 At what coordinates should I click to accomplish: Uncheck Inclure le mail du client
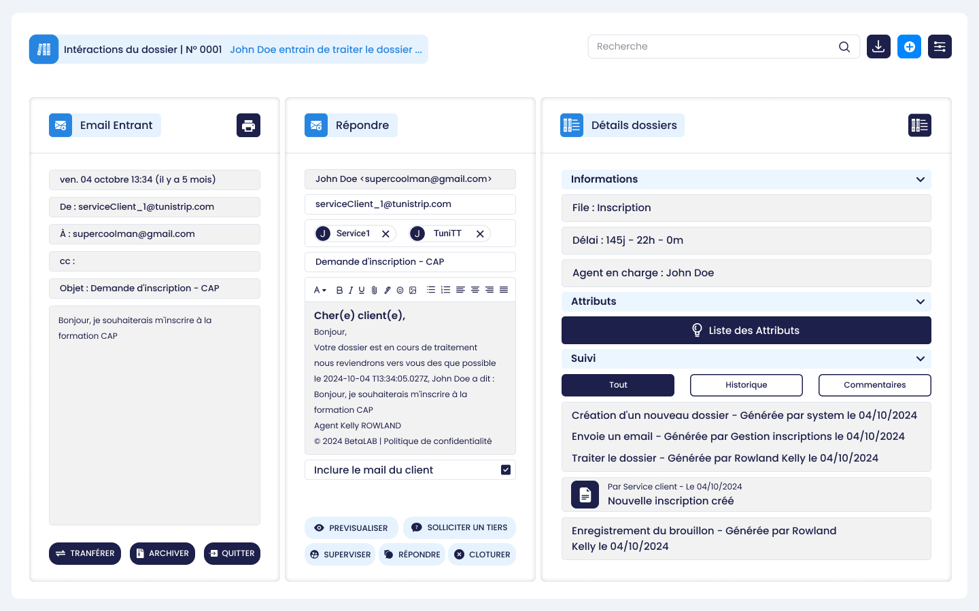(x=506, y=470)
